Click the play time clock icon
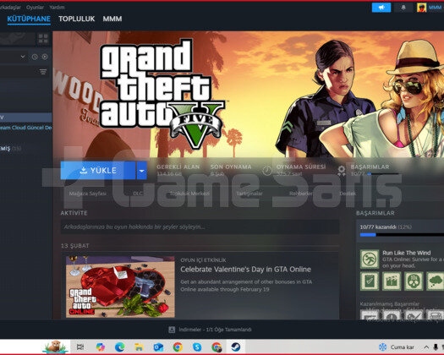The height and width of the screenshot is (355, 444). point(266,171)
